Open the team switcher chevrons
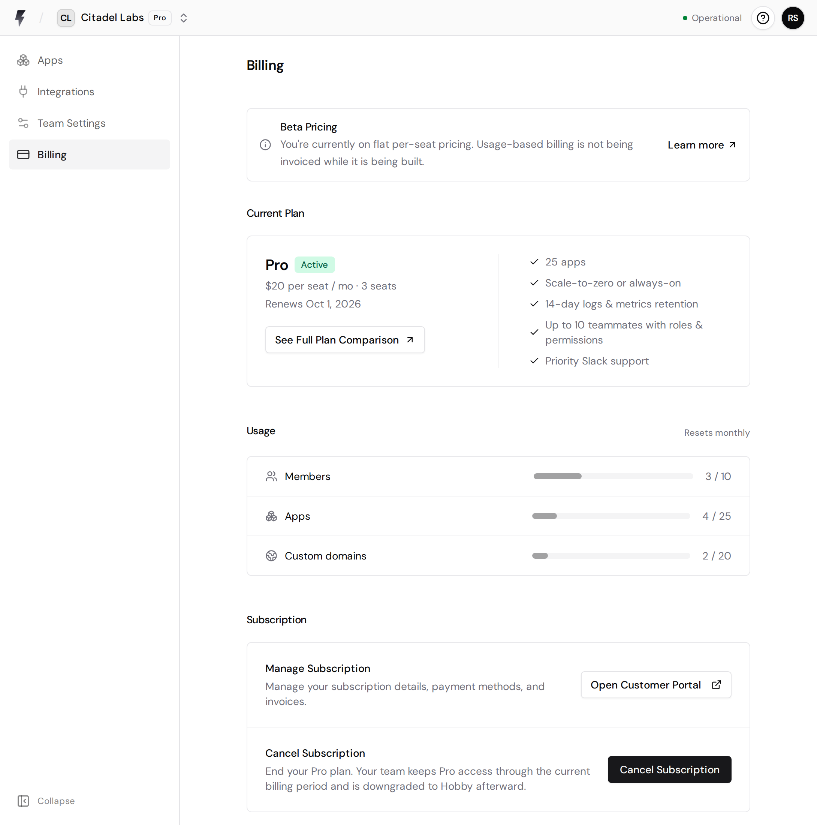 (184, 18)
